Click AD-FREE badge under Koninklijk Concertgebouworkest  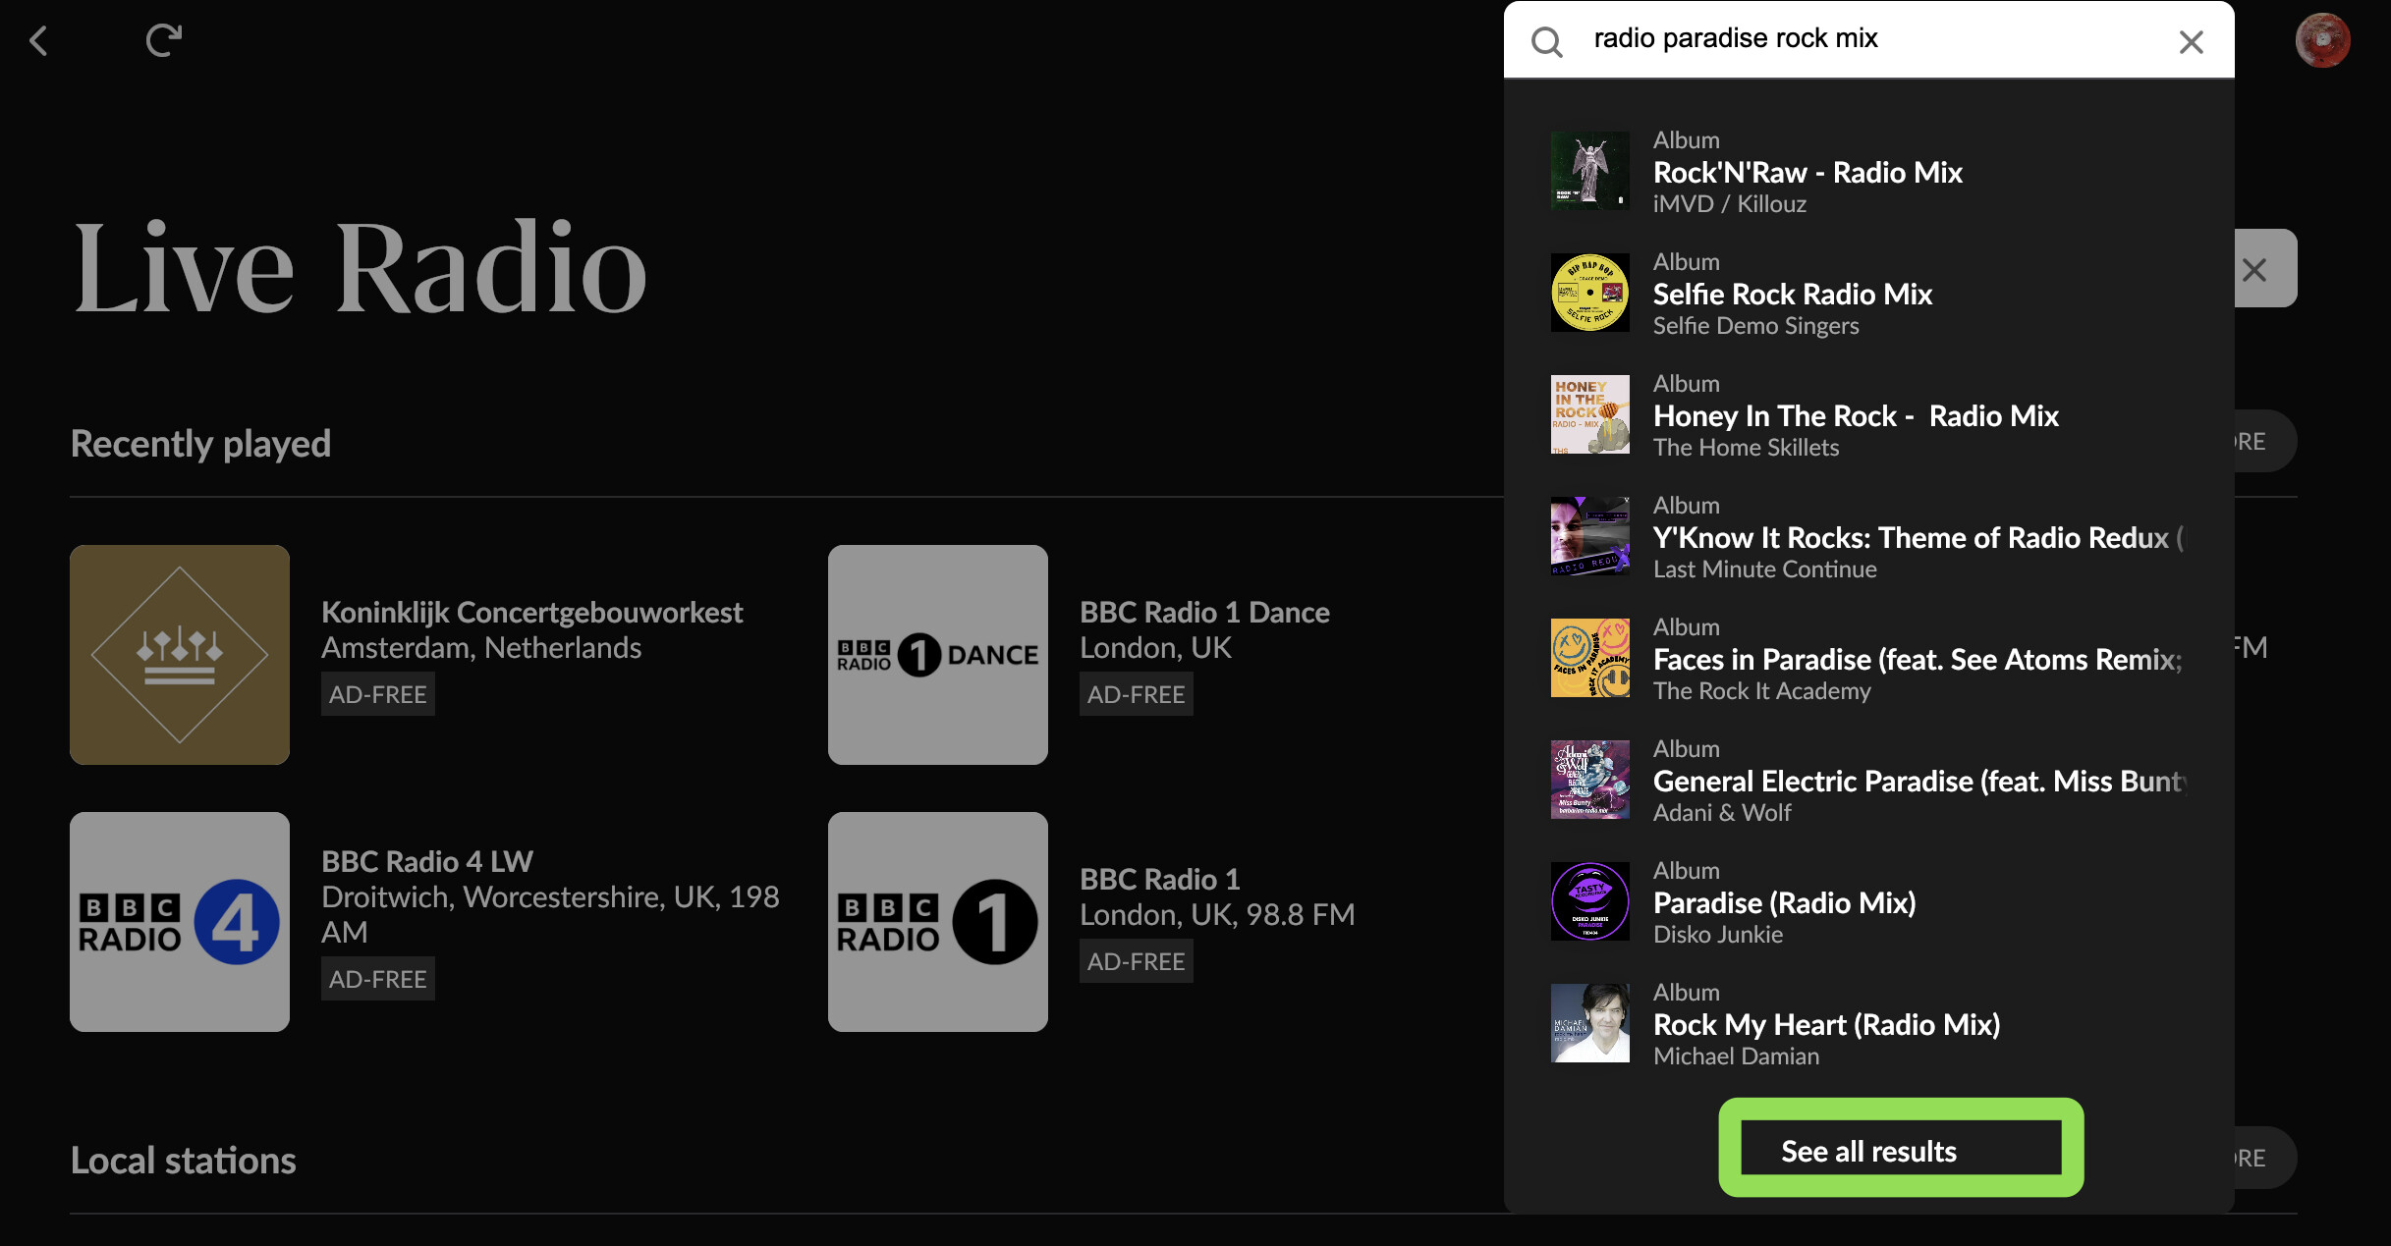click(x=378, y=694)
